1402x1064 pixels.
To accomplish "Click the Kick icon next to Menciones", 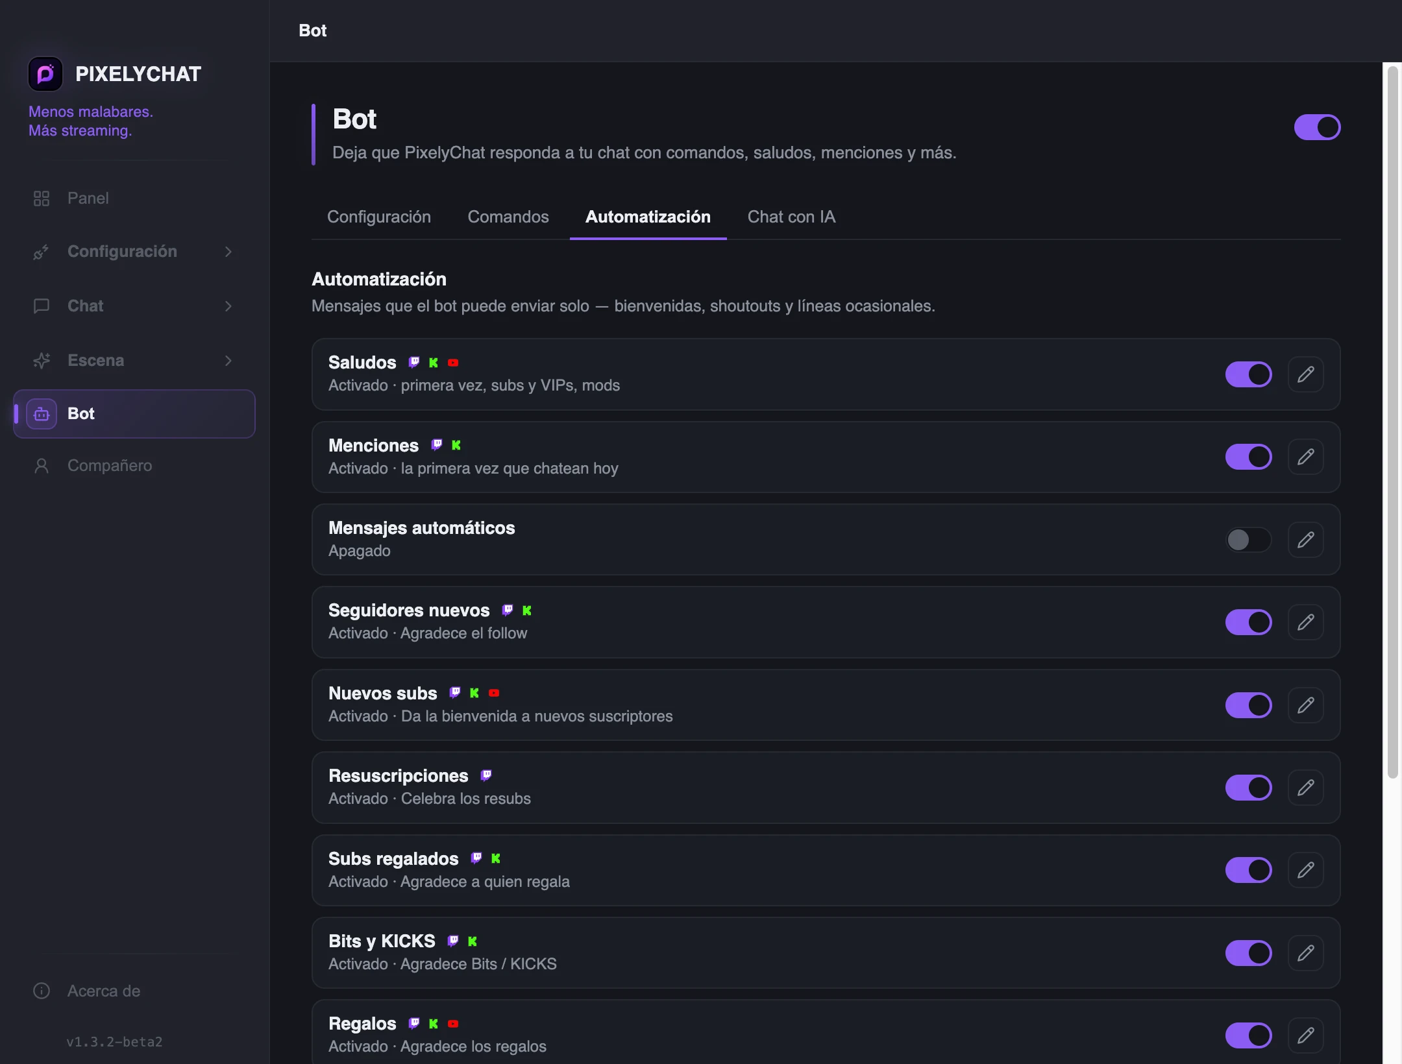I will pyautogui.click(x=456, y=445).
